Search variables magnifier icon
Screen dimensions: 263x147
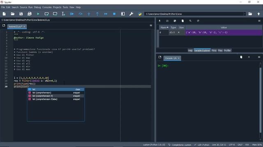coord(190,21)
